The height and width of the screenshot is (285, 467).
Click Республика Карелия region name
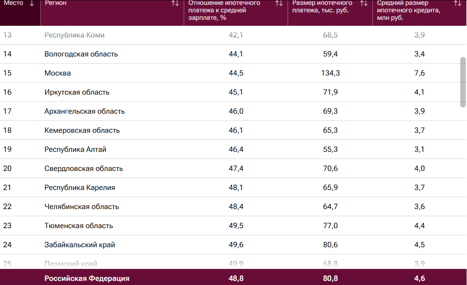coord(80,187)
